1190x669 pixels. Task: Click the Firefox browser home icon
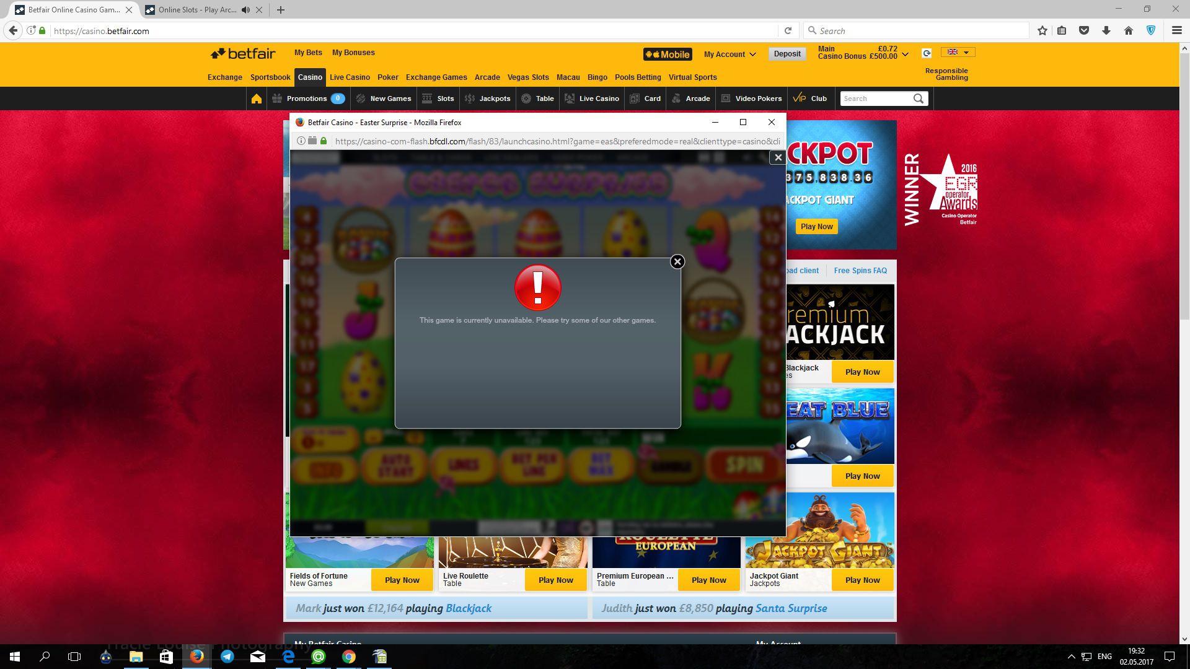click(x=1129, y=30)
